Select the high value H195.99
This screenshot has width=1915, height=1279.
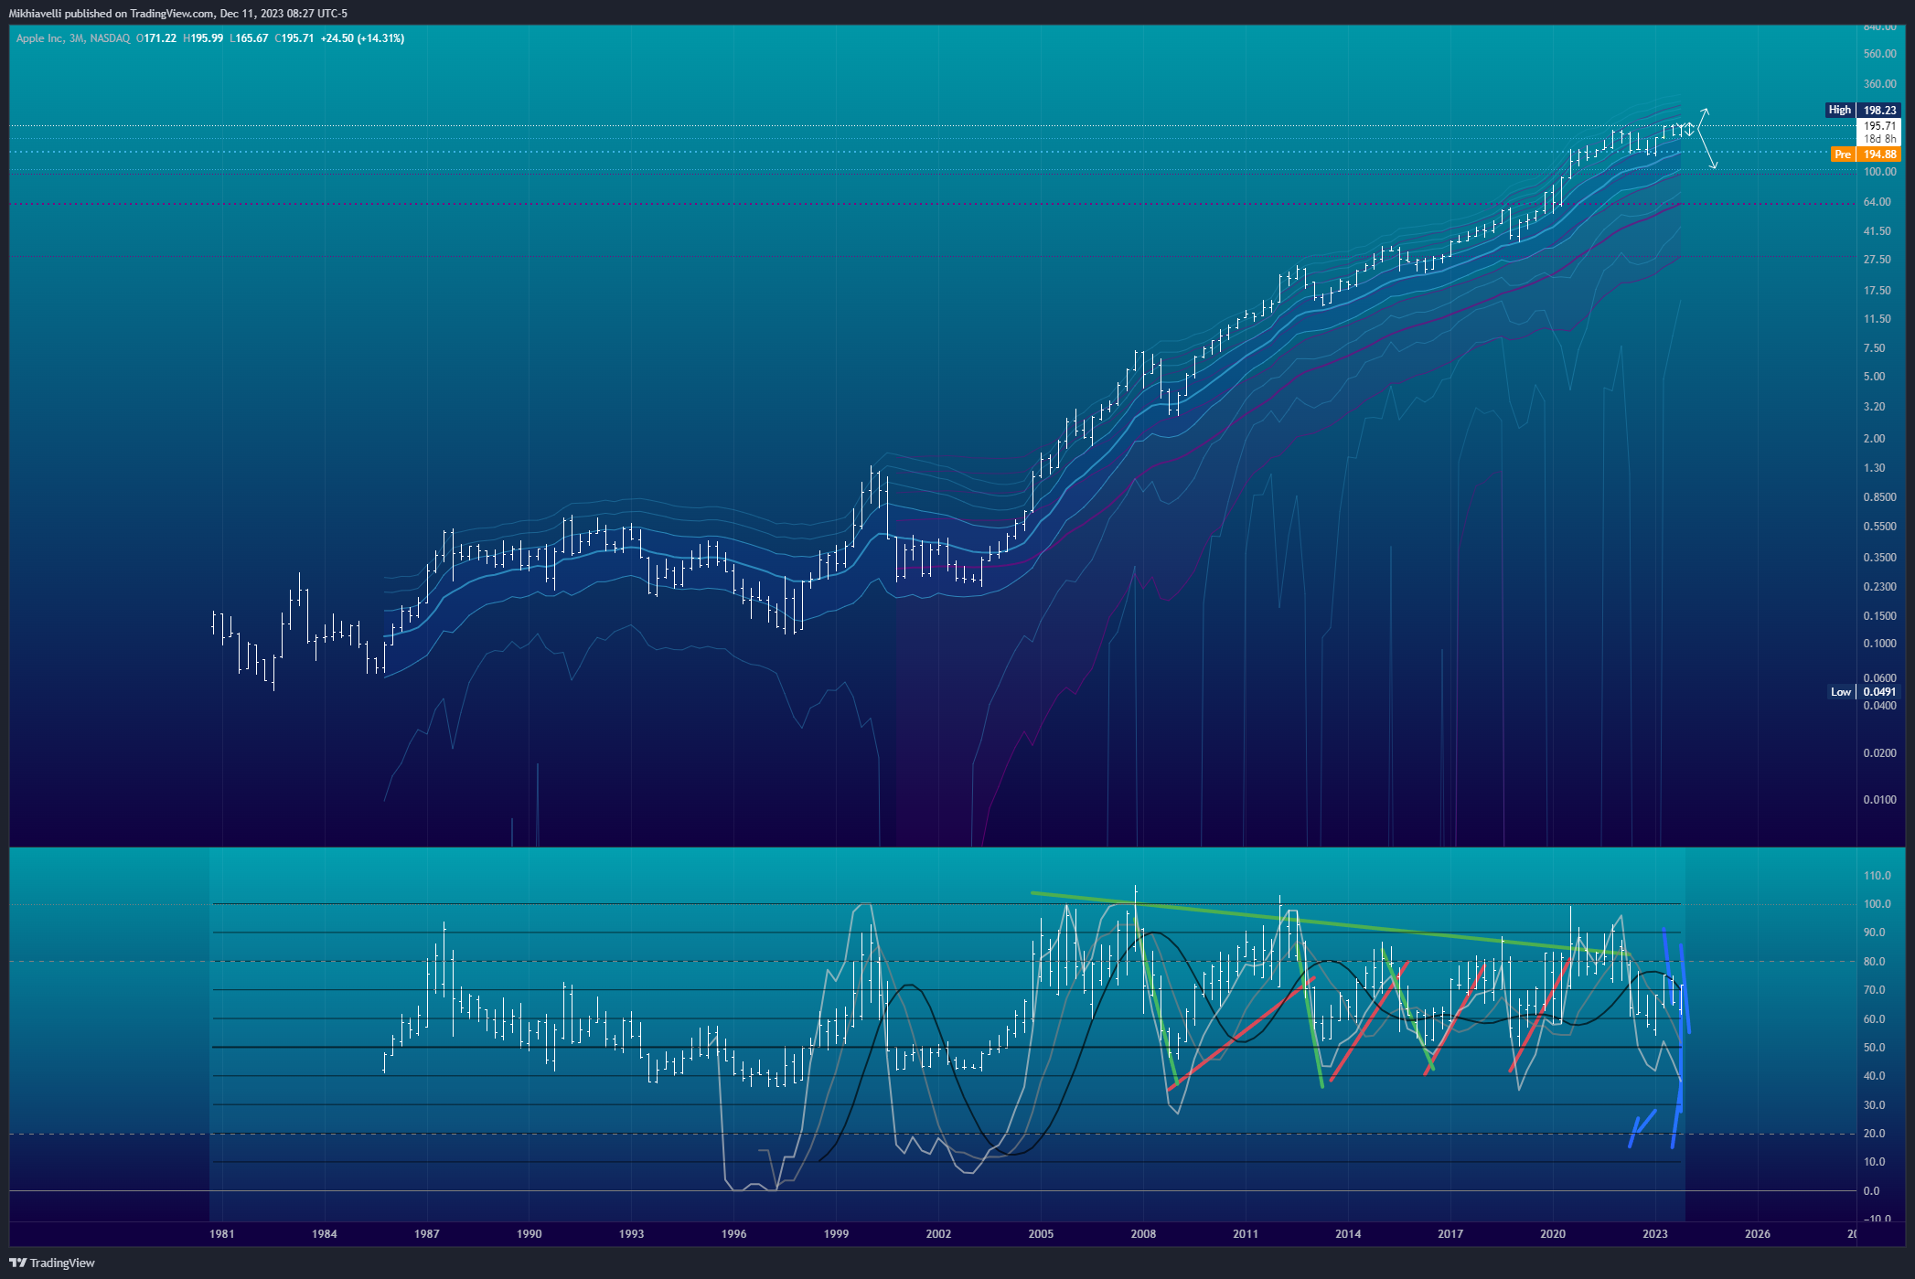203,38
